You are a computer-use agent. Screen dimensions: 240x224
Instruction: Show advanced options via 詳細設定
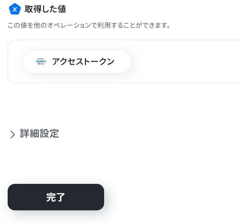(39, 133)
